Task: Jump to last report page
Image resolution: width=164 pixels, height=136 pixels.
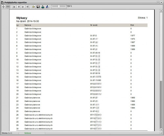Action: click(x=28, y=7)
